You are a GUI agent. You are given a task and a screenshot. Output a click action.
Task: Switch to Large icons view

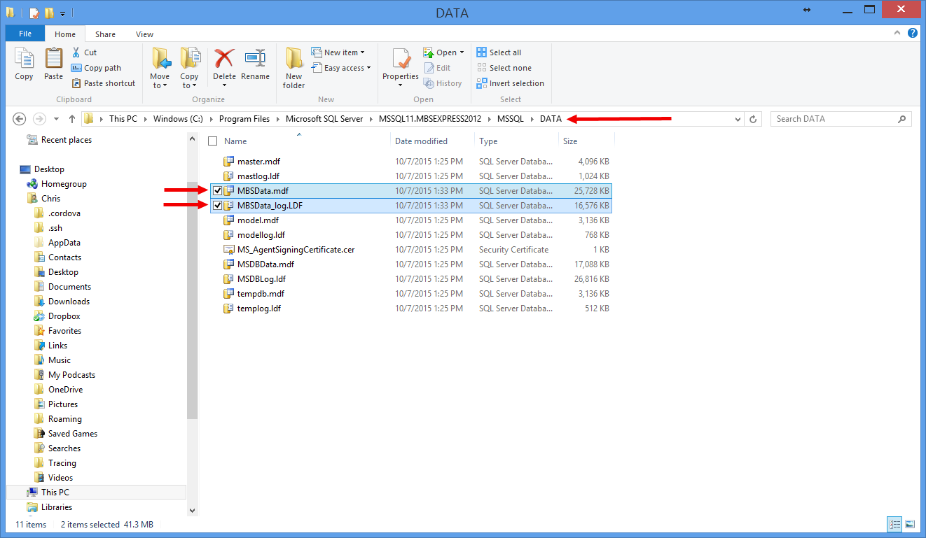point(910,524)
